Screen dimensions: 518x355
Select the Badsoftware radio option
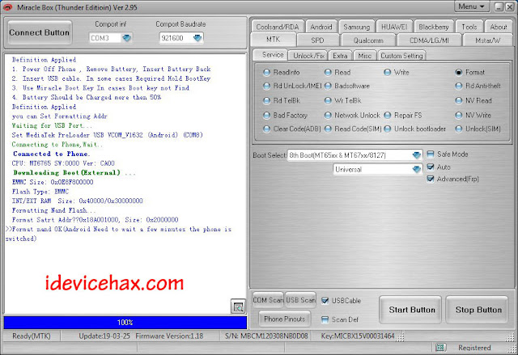point(328,86)
